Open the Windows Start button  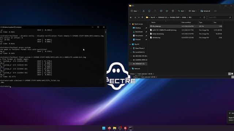(x=104, y=128)
